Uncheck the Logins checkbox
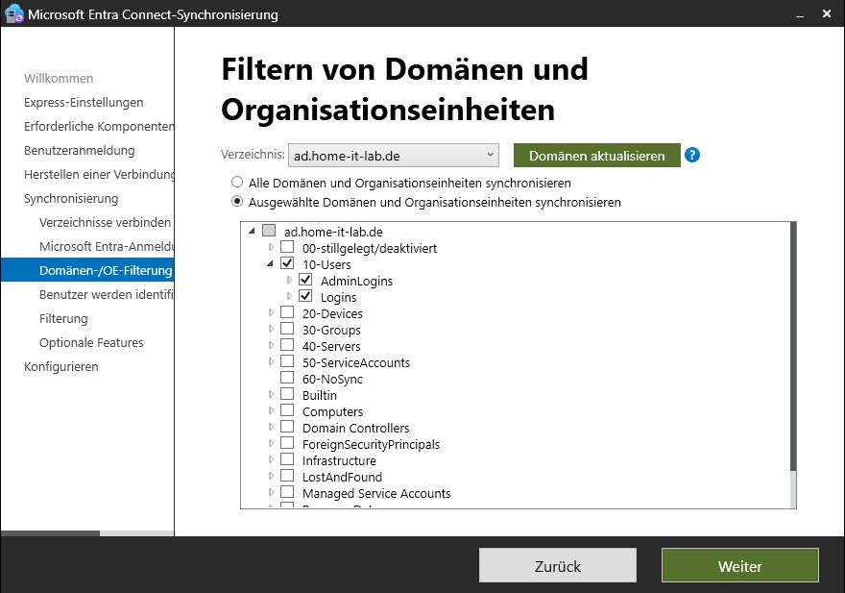The width and height of the screenshot is (845, 593). coord(305,296)
